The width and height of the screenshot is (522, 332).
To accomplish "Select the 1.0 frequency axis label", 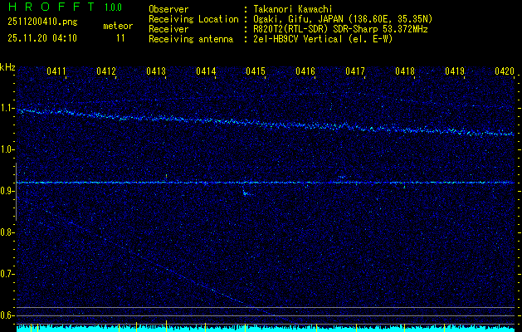I will [x=7, y=149].
